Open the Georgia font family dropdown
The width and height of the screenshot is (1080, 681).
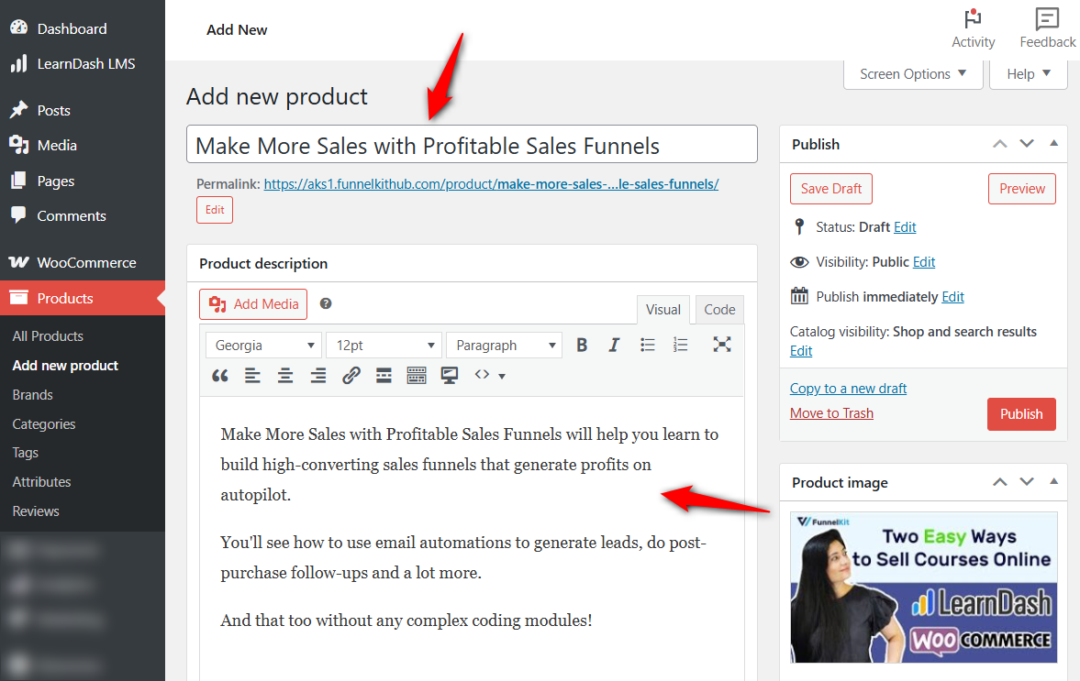pos(262,346)
